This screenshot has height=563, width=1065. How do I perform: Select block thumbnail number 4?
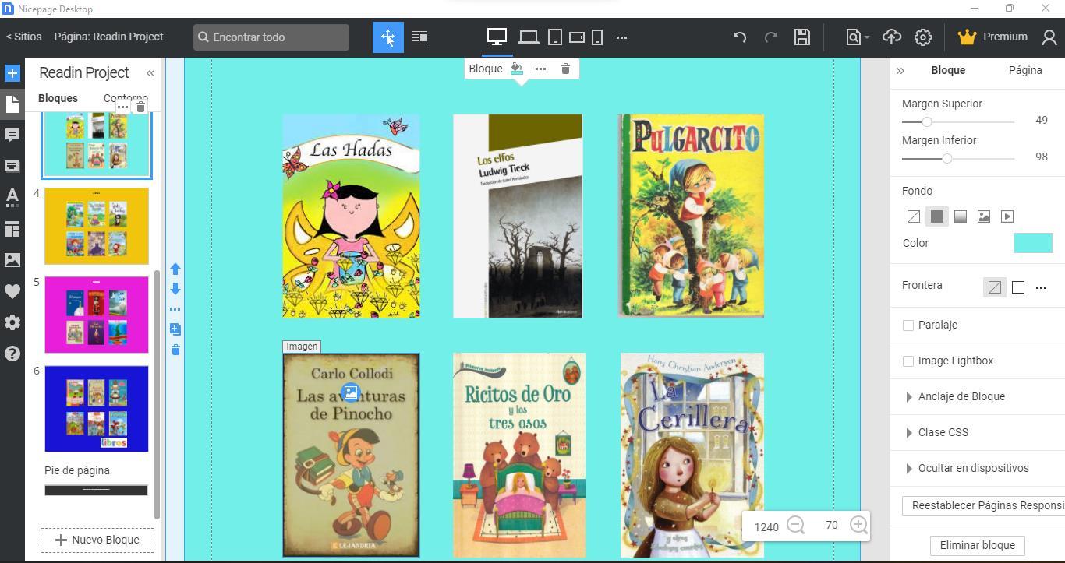point(97,226)
